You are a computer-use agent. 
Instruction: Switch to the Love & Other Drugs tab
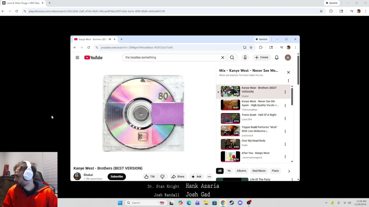(23, 3)
